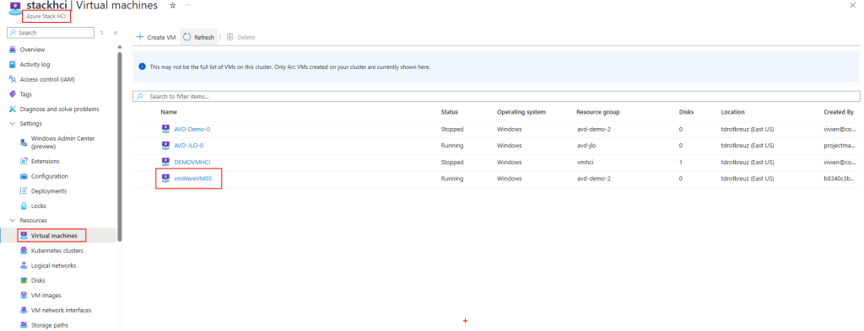Open the VM network interfaces icon
Screen dimensions: 864x331
[24, 310]
